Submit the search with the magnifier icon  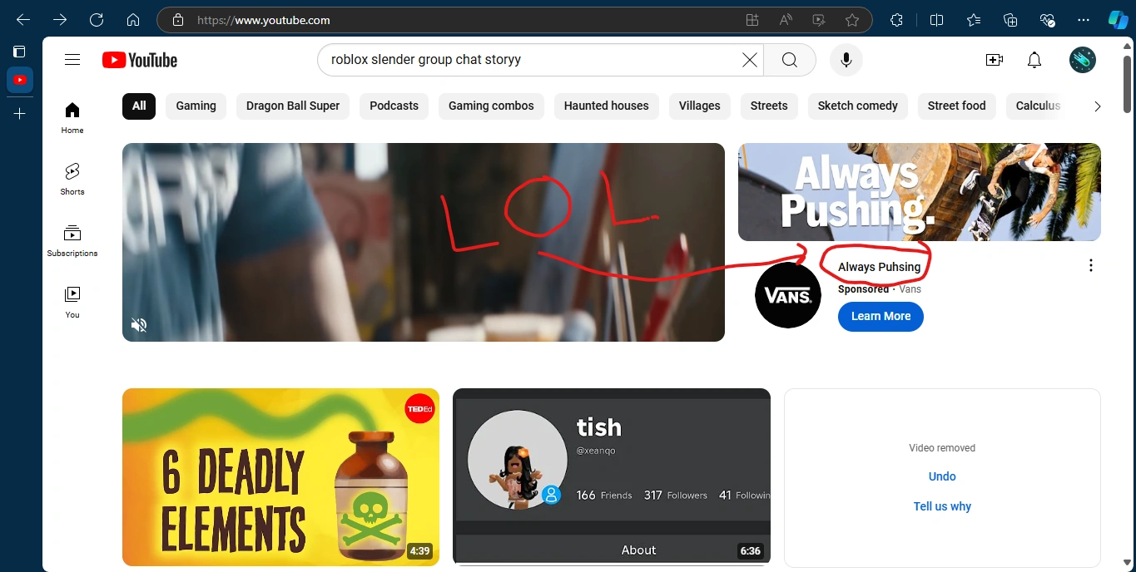tap(788, 59)
